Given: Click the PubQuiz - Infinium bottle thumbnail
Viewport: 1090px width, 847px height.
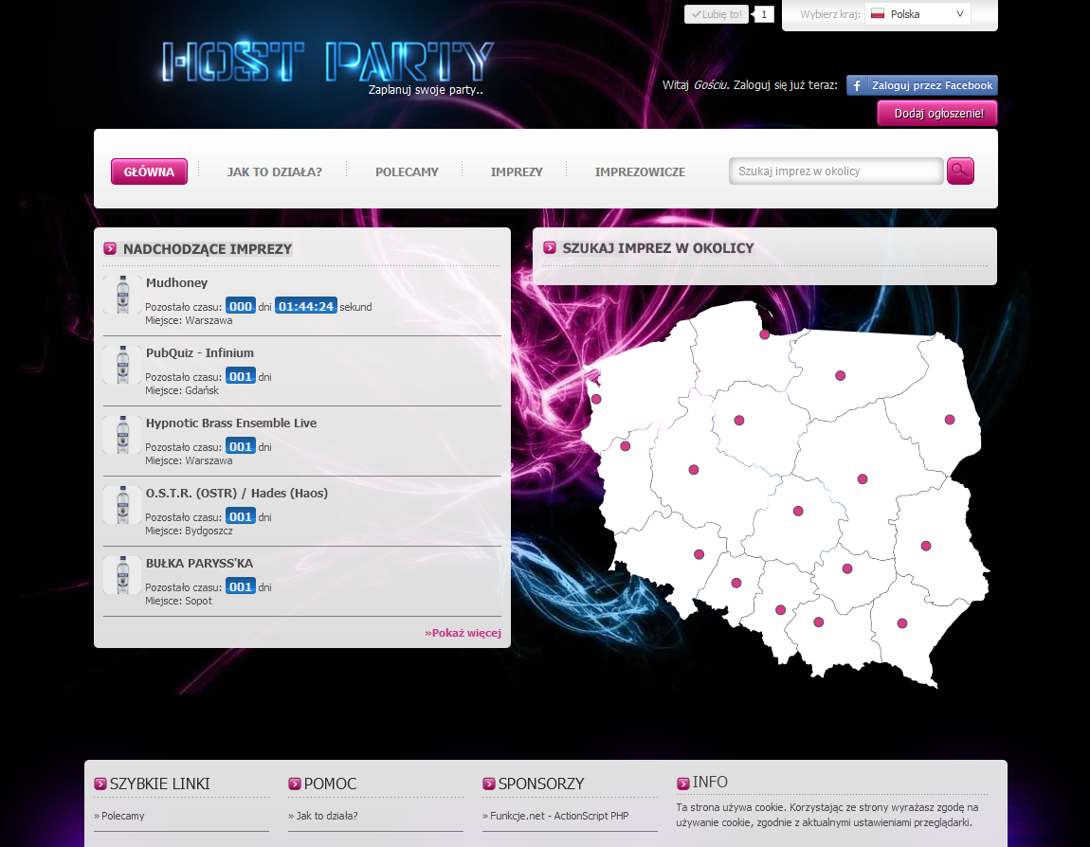Looking at the screenshot, I should pos(123,364).
